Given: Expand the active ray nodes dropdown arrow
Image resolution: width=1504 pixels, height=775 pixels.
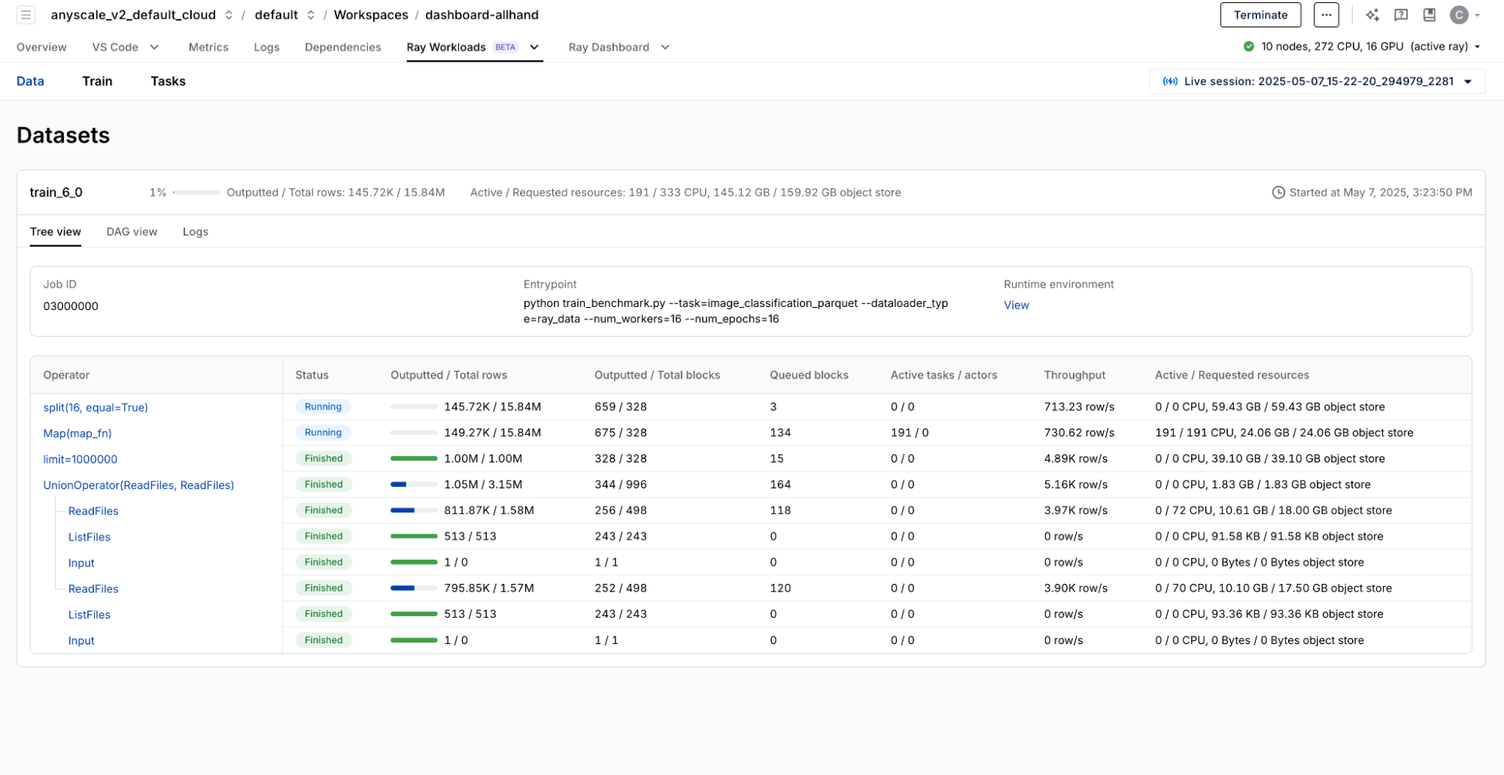Looking at the screenshot, I should 1477,47.
